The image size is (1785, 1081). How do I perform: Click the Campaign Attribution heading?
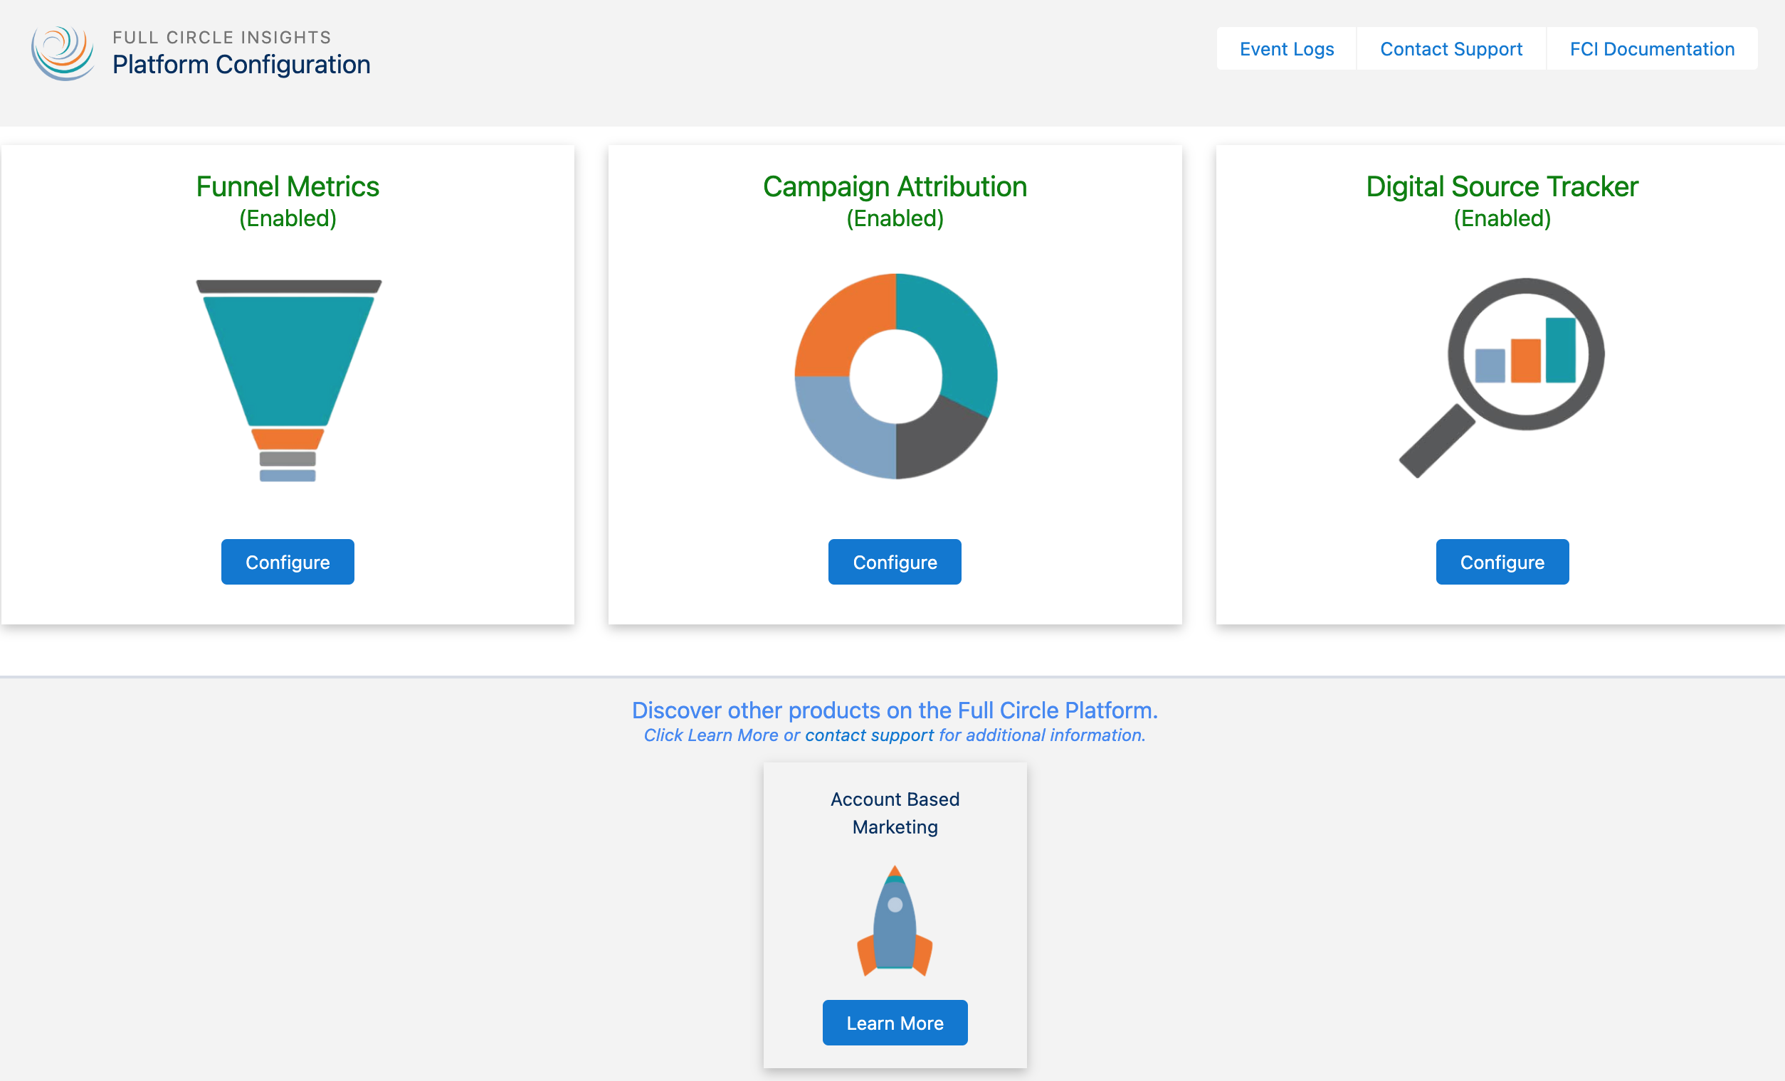[x=895, y=186]
